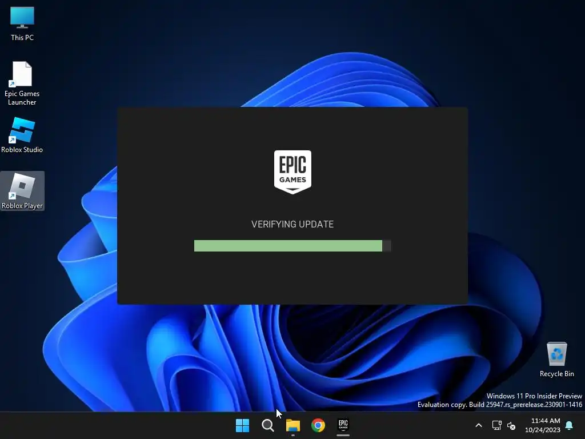Open the clock showing 11:44 AM

pos(543,425)
